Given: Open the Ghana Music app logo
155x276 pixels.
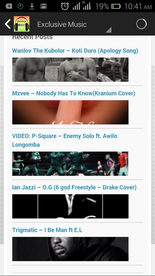Looking at the screenshot, I should [x=22, y=24].
